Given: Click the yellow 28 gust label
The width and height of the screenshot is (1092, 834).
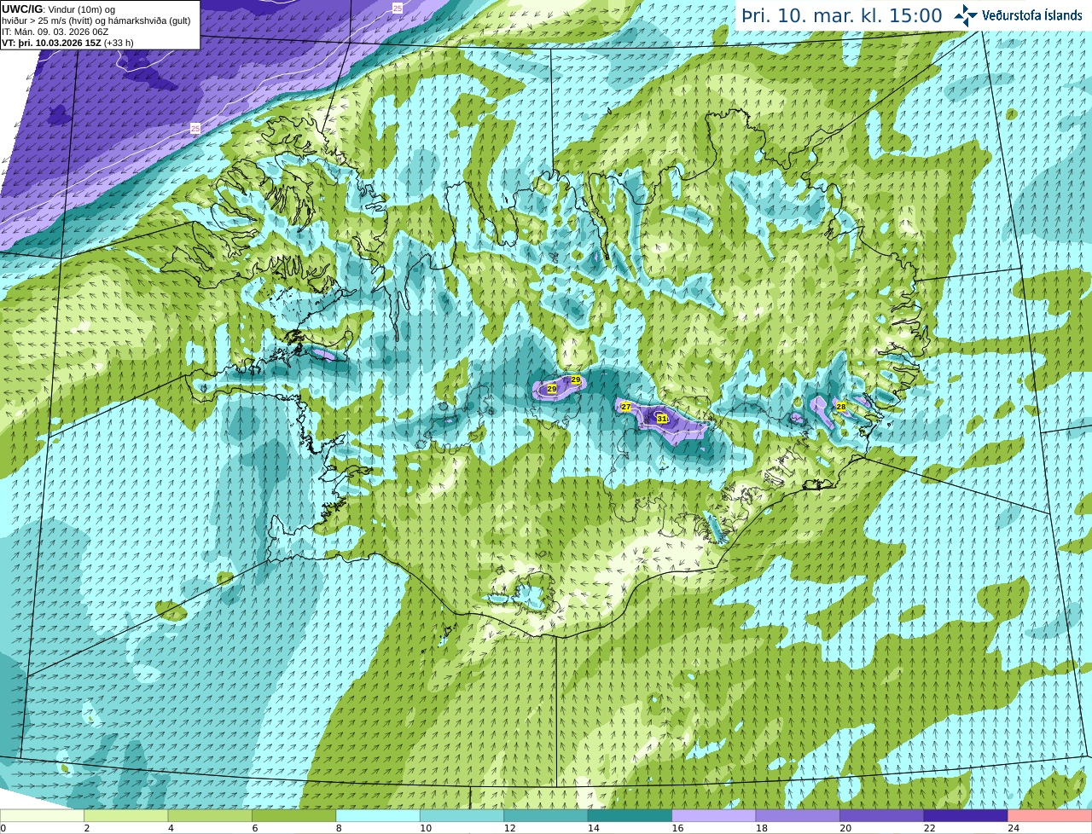Looking at the screenshot, I should click(841, 407).
